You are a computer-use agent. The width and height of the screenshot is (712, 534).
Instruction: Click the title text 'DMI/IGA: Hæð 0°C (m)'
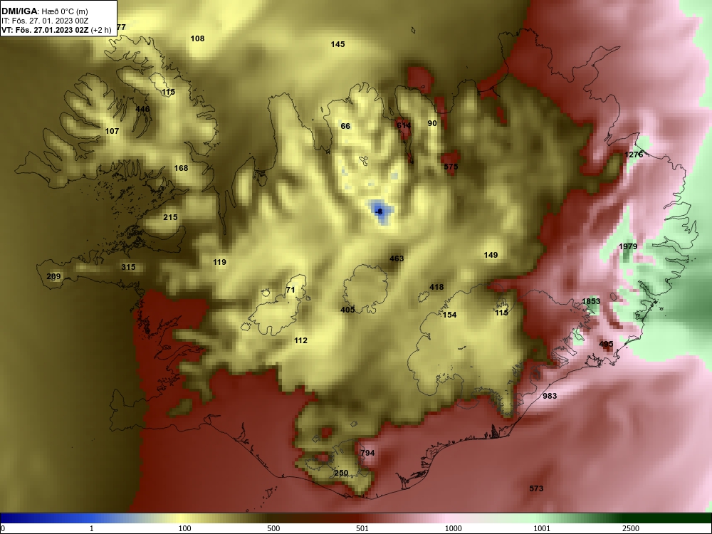(x=44, y=11)
